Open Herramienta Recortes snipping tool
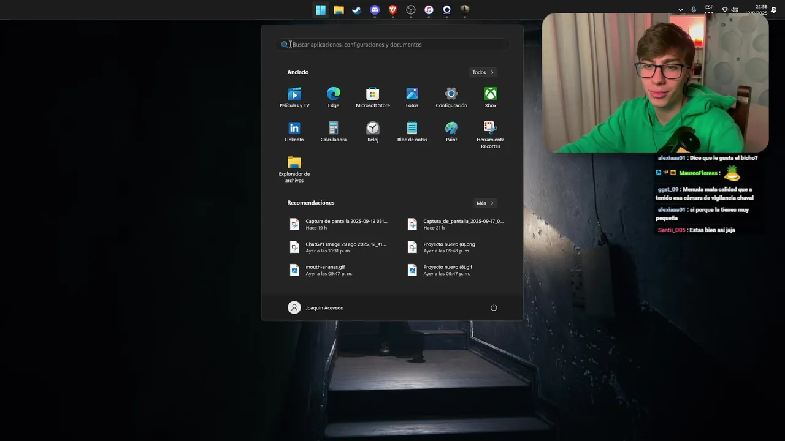785x441 pixels. pos(491,135)
